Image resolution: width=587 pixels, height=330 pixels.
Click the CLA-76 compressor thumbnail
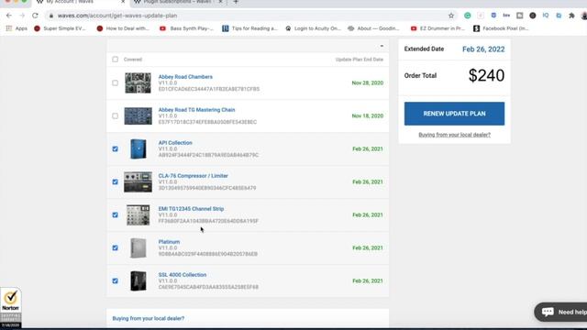[138, 181]
